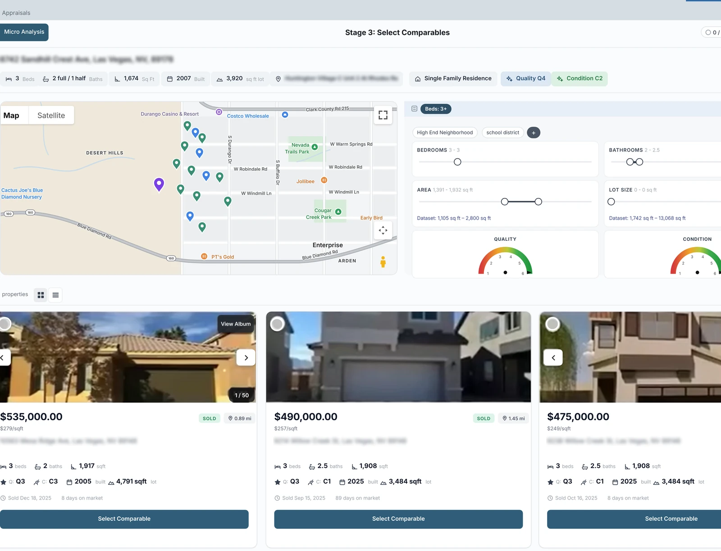Toggle selection circle on $490,000 listing photo
Image resolution: width=721 pixels, height=551 pixels.
pos(277,324)
